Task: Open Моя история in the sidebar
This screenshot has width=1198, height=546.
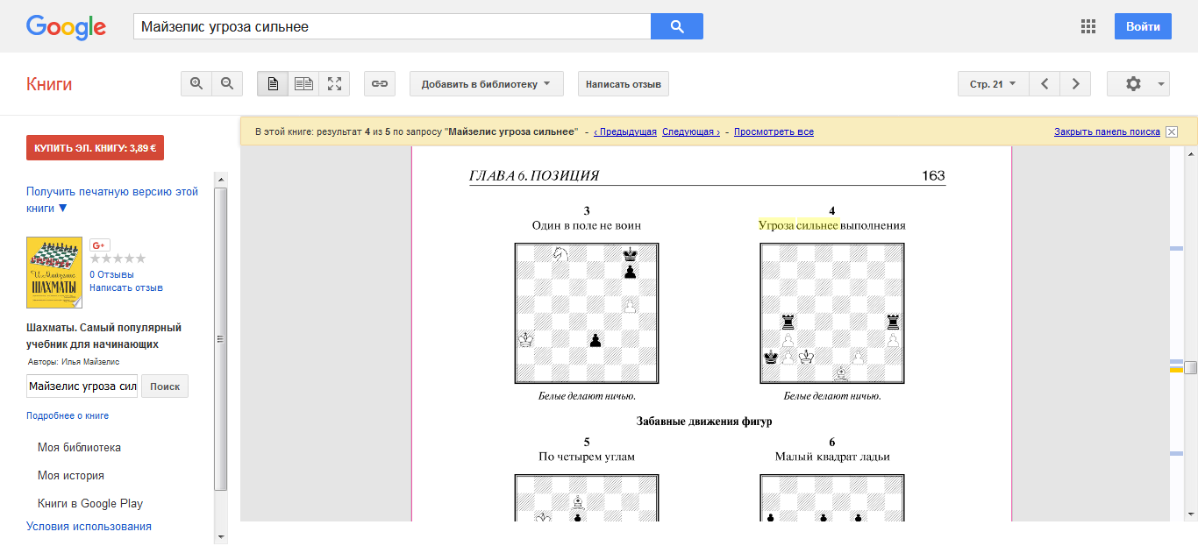Action: [70, 476]
